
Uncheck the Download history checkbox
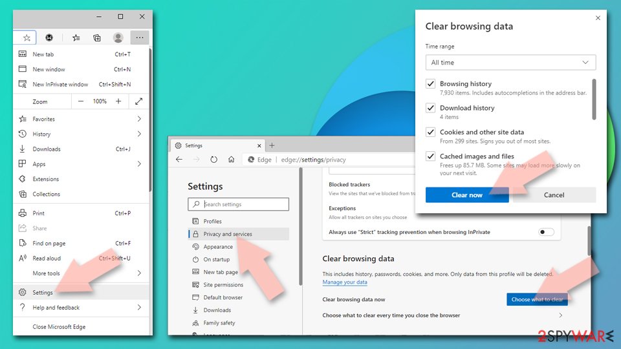point(431,108)
